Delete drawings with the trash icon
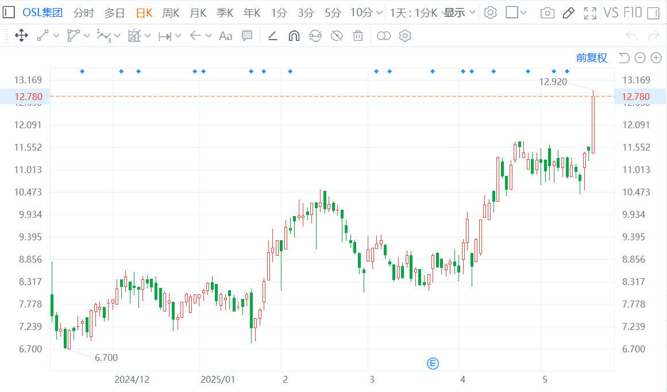 [x=358, y=36]
